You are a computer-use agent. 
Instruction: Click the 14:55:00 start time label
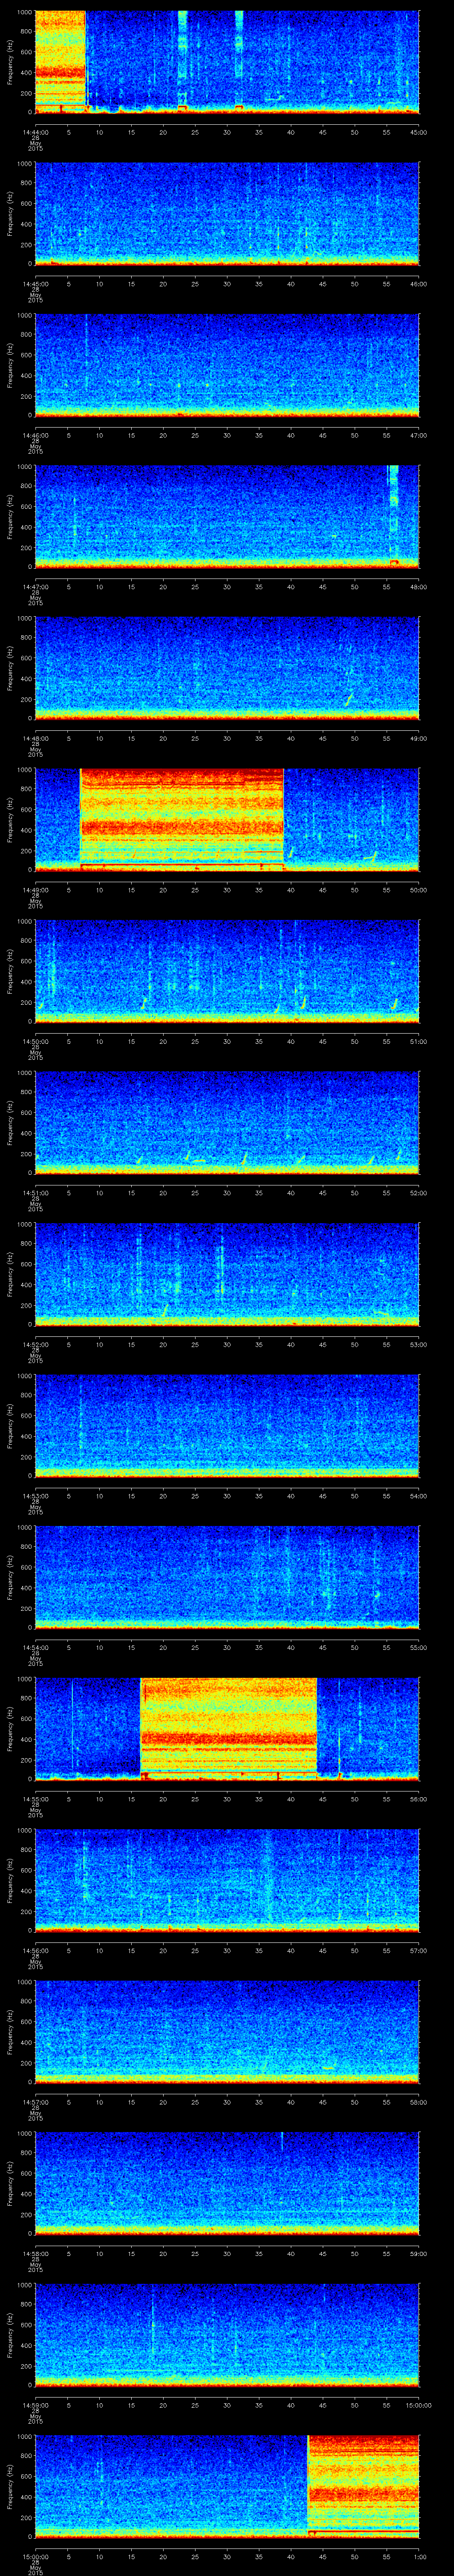pyautogui.click(x=35, y=1798)
